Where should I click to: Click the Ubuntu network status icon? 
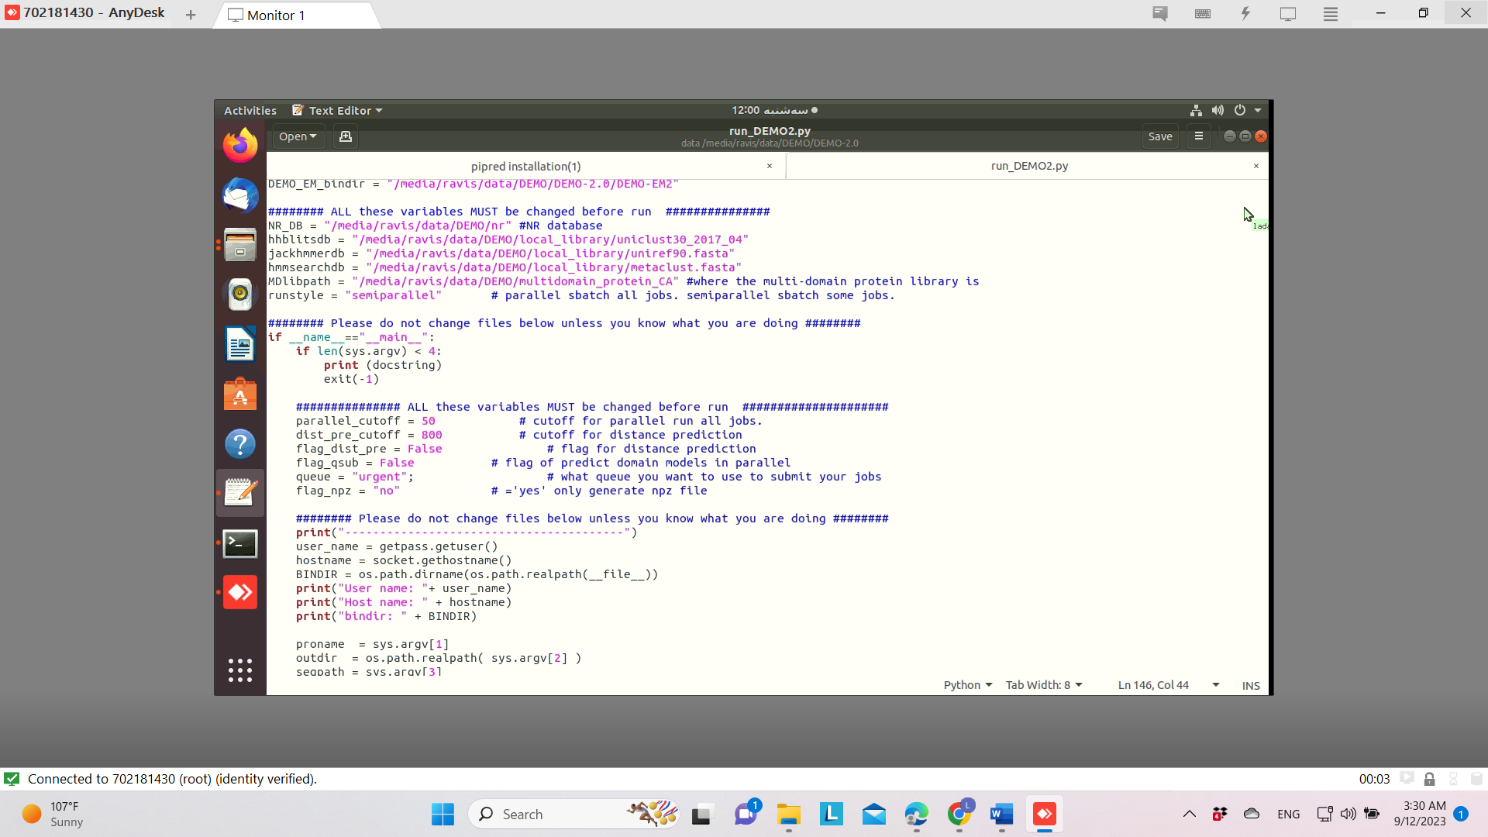pos(1196,111)
